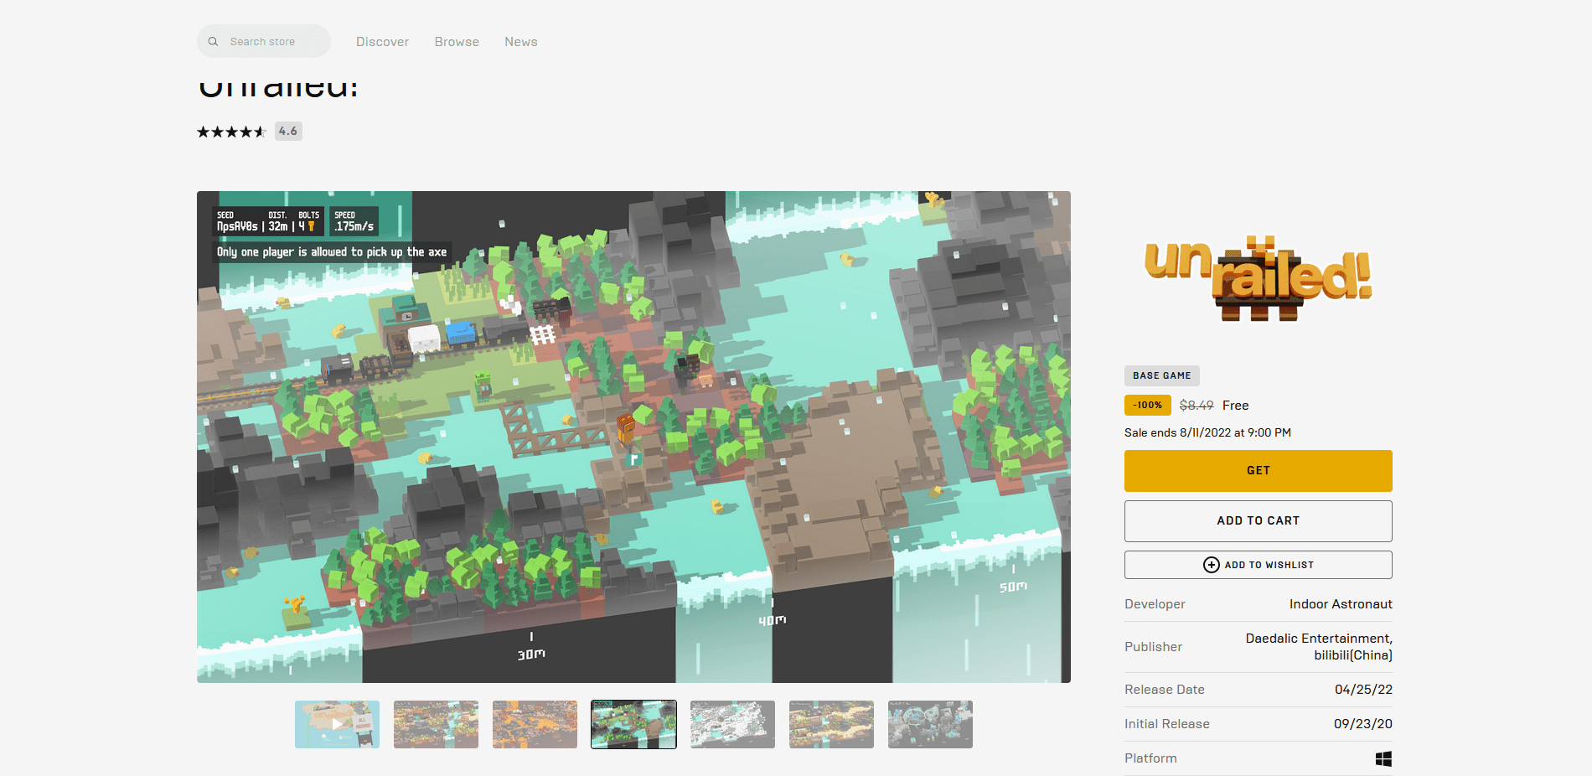Go to the Browse tab
1592x776 pixels.
tap(457, 42)
